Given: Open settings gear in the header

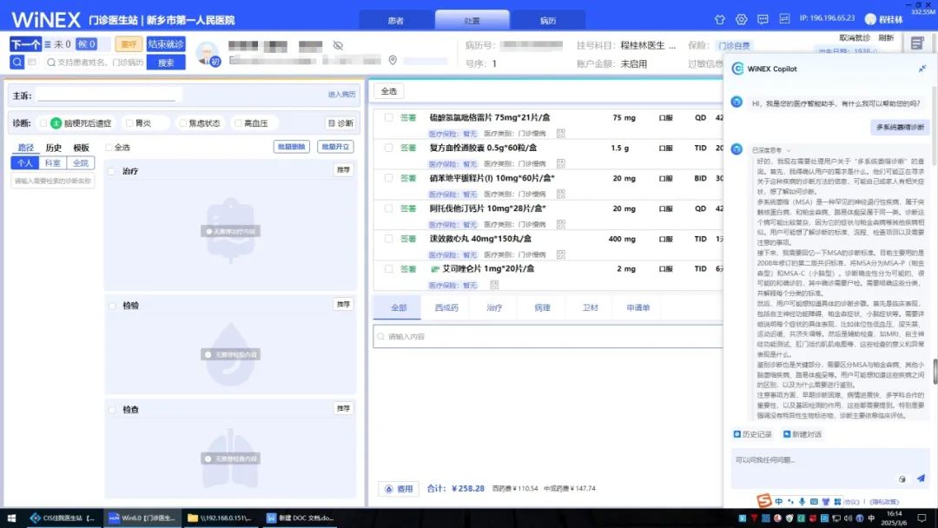Looking at the screenshot, I should (741, 19).
